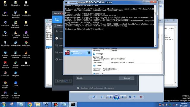Open the Disable dropdown in Bandicam
Image resolution: width=190 pixels, height=107 pixels.
click(x=97, y=78)
